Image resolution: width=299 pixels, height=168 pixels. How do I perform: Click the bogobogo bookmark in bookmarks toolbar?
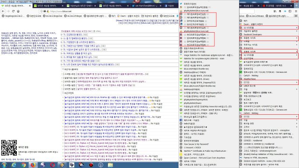13,16
